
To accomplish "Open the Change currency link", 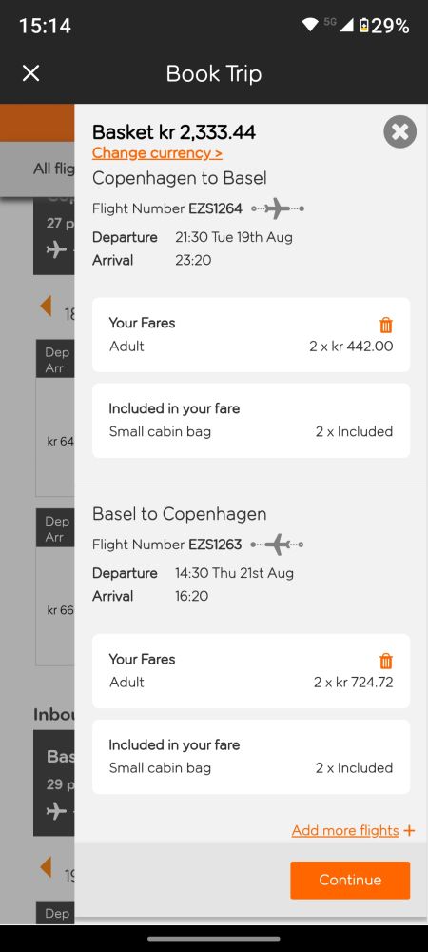I will [157, 153].
